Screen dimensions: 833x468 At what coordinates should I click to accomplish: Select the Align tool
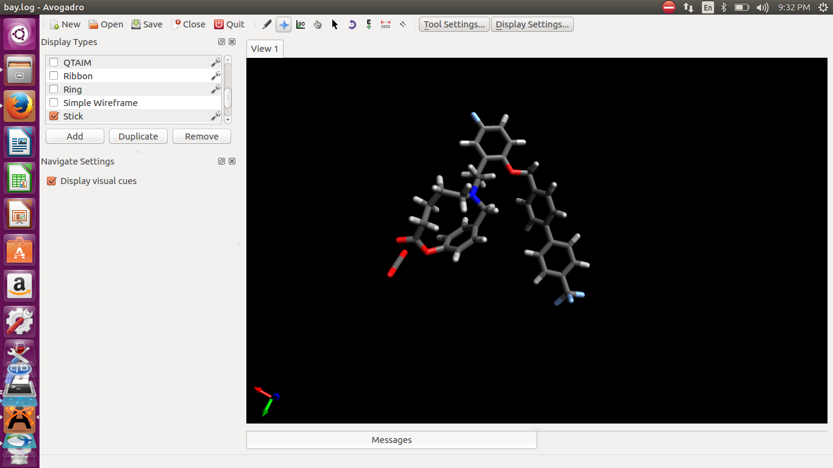coord(402,24)
